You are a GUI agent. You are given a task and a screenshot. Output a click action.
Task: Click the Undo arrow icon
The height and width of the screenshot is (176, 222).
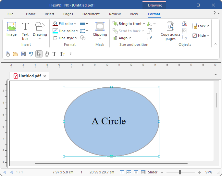[x=31, y=54]
